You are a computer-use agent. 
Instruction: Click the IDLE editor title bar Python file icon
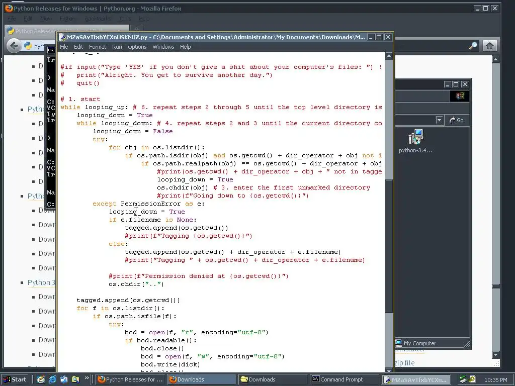pos(62,37)
